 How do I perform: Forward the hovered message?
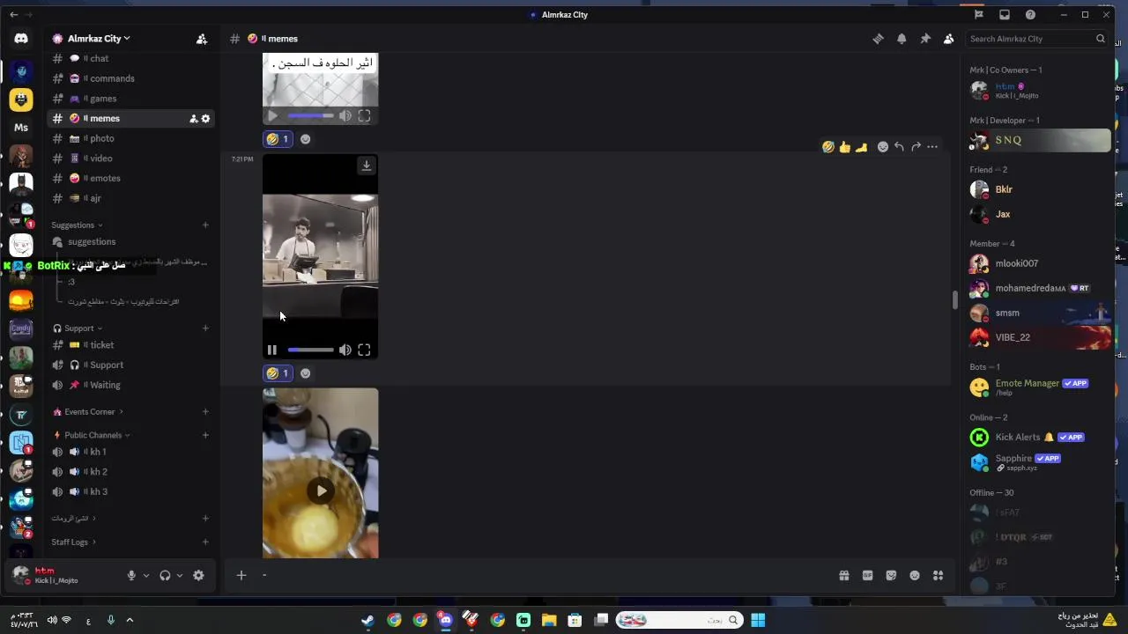[x=916, y=147]
